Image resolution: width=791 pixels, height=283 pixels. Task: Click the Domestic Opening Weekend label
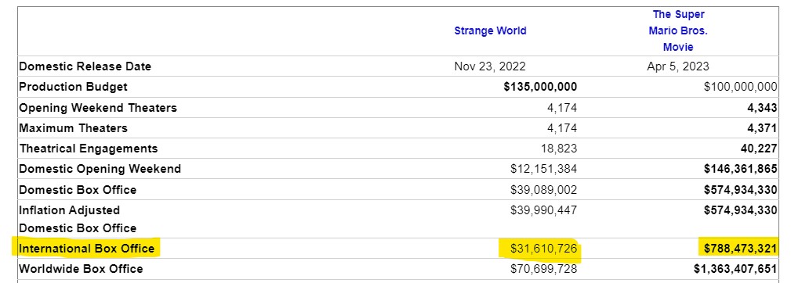point(100,169)
